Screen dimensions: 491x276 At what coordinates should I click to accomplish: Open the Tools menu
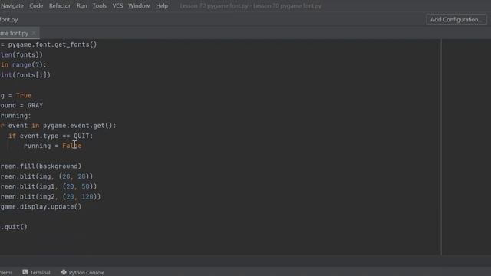pyautogui.click(x=99, y=6)
